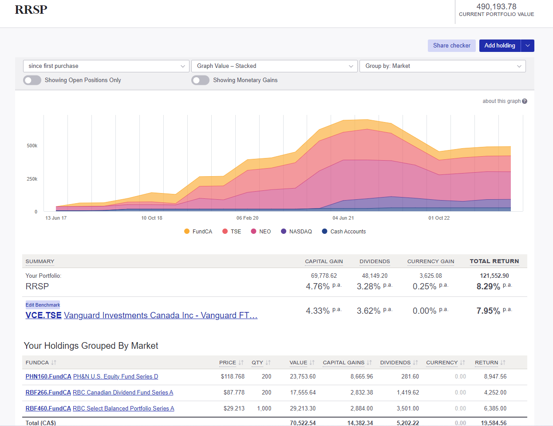Open the "since first purchase" date range dropdown
553x426 pixels.
[x=106, y=66]
